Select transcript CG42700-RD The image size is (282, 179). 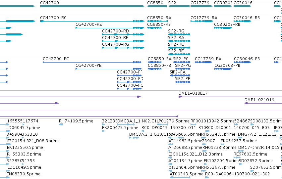pyautogui.click(x=123, y=34)
